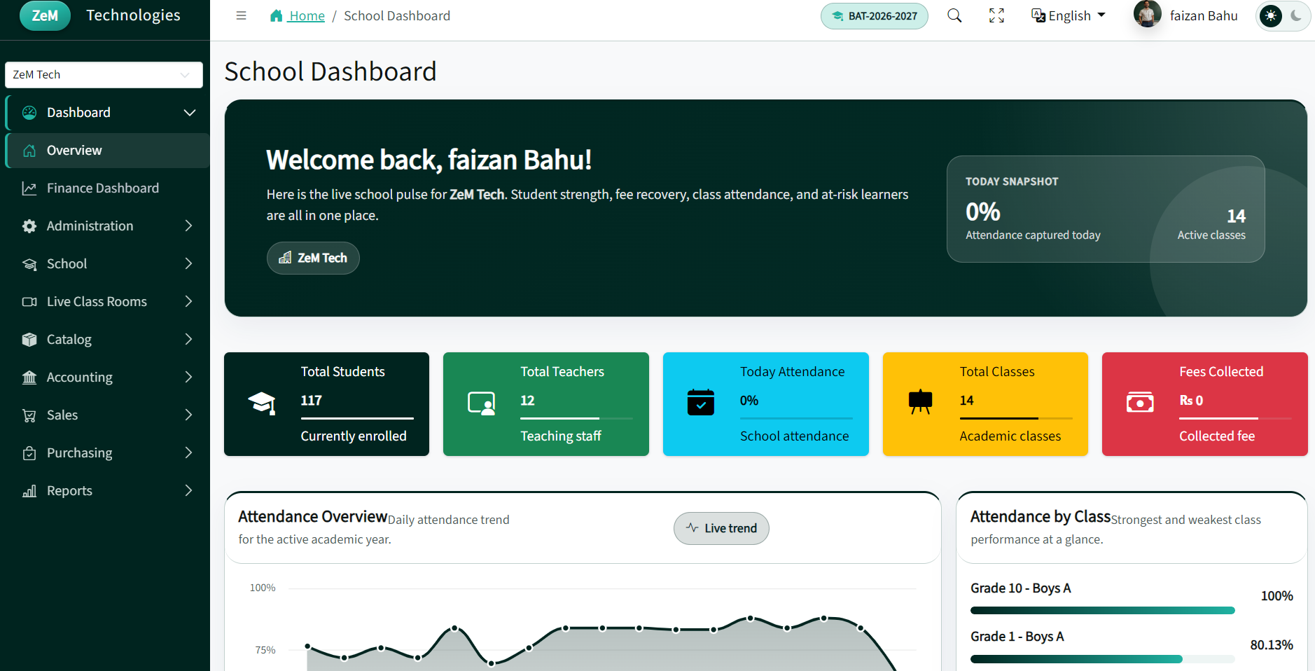Open the Total Classes card

tap(985, 404)
